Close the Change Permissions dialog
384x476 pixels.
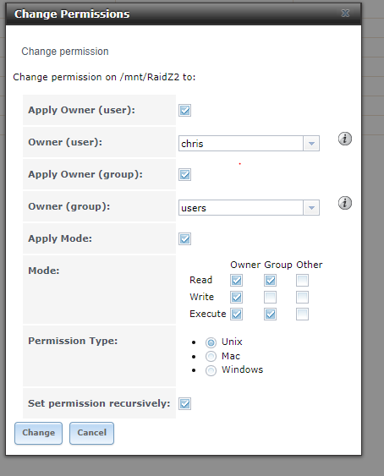[x=345, y=13]
